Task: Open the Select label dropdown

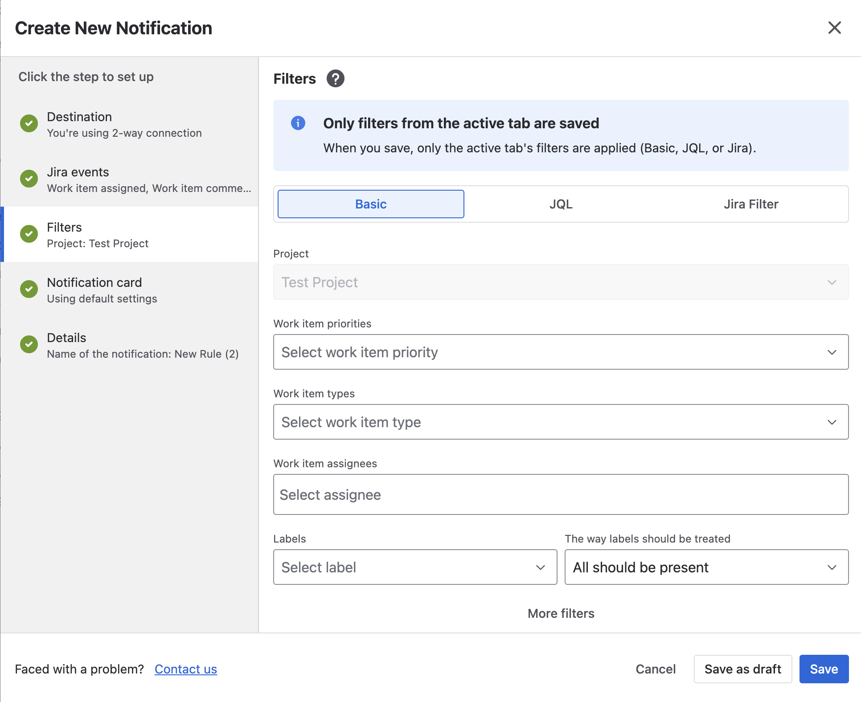Action: point(415,567)
